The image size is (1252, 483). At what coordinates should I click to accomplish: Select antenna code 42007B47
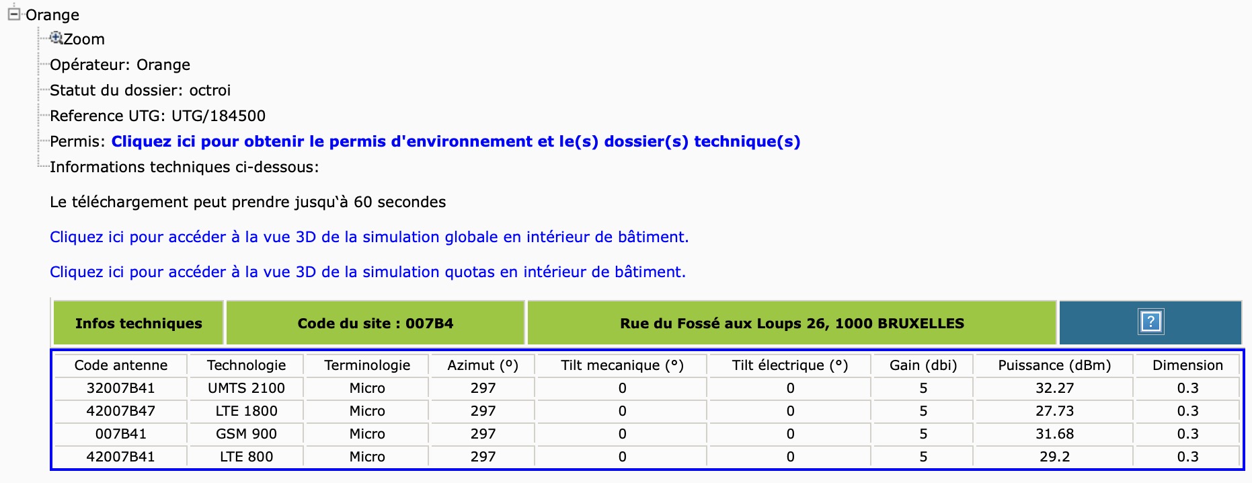click(x=121, y=411)
